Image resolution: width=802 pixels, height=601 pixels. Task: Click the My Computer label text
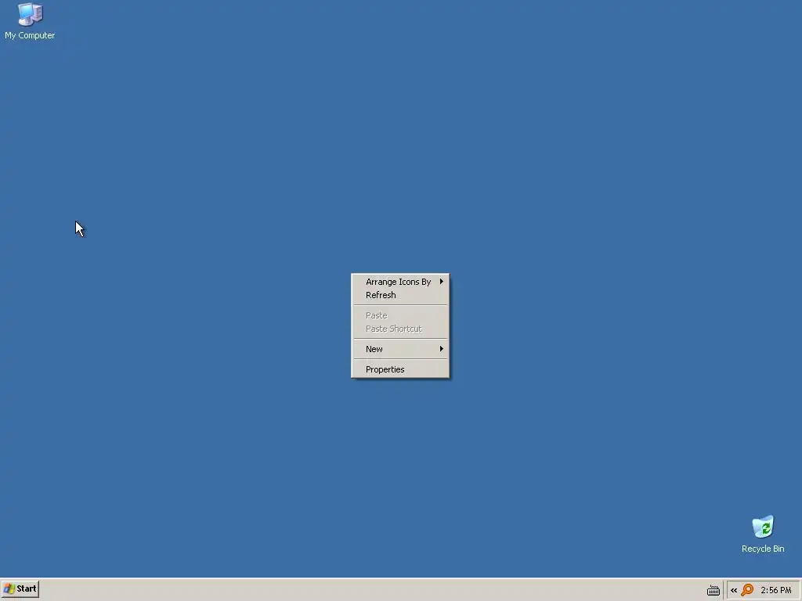click(30, 35)
